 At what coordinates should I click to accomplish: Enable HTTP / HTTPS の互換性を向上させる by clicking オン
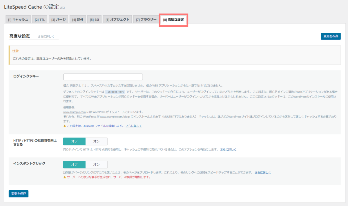(96, 141)
